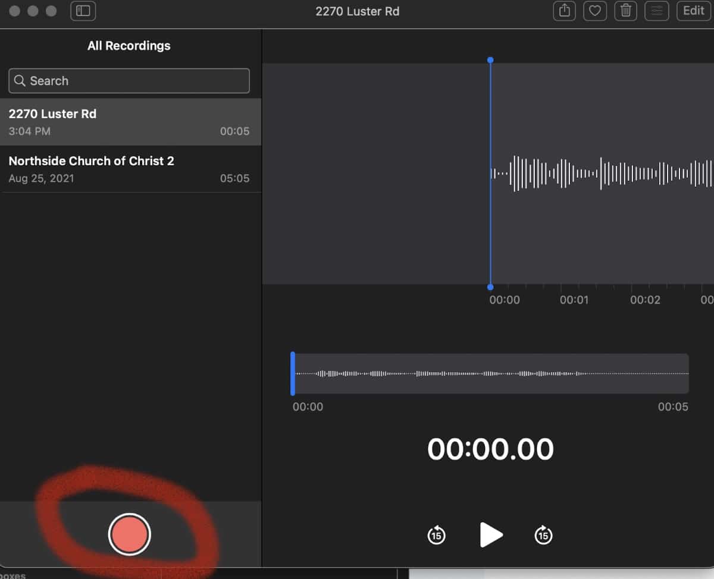This screenshot has height=579, width=714.
Task: Mark recording as favorite with heart icon
Action: (x=594, y=11)
